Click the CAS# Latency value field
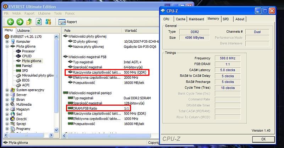This screenshot has width=284, height=148. pos(228,70)
